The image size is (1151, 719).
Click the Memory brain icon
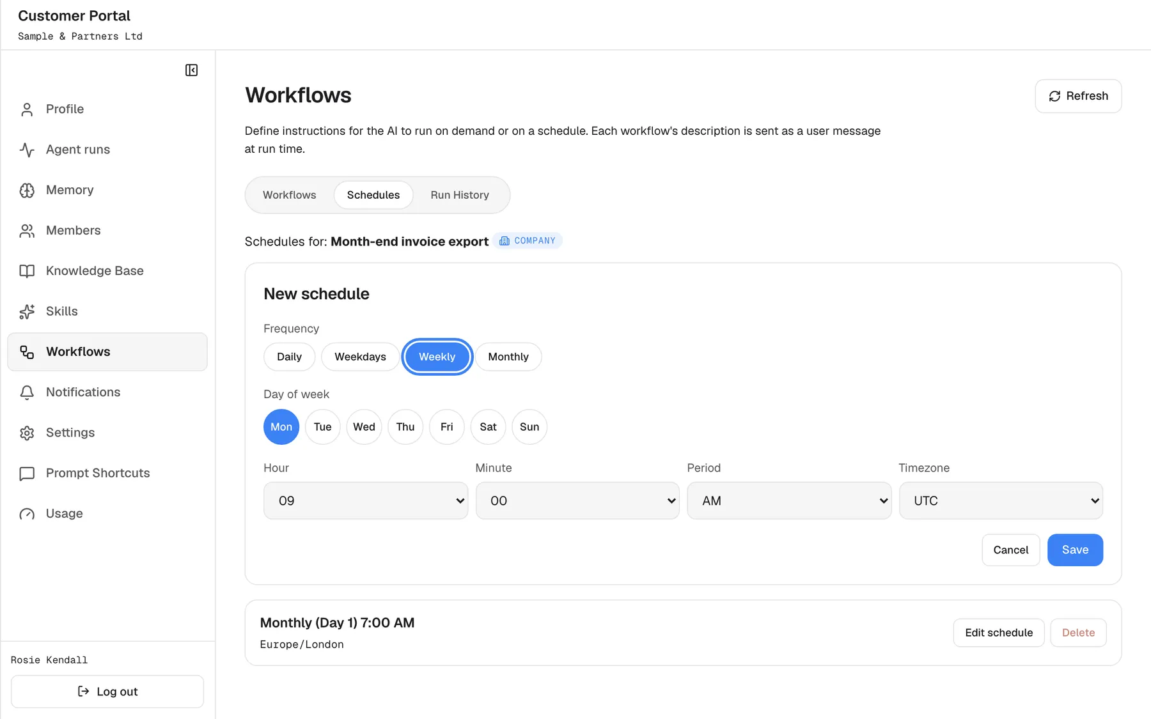coord(27,190)
